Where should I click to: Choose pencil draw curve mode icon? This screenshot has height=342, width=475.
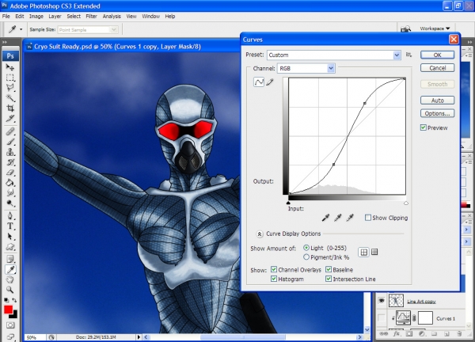coord(270,82)
